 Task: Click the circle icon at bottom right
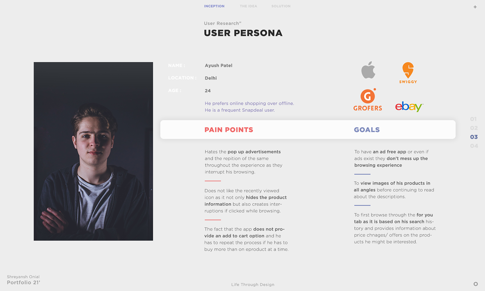click(x=476, y=284)
